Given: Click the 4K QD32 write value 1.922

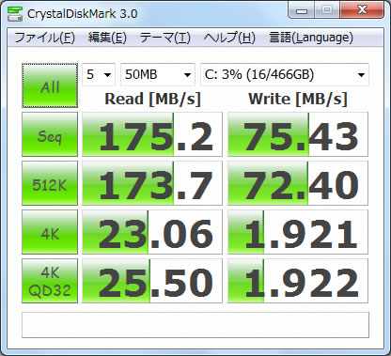Looking at the screenshot, I should [298, 281].
